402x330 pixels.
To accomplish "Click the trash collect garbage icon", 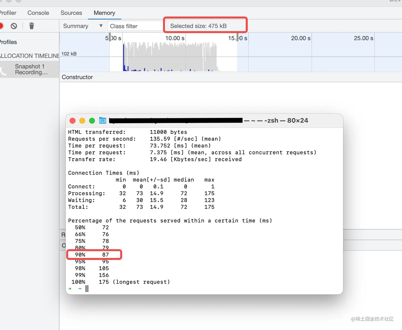I will [x=32, y=26].
